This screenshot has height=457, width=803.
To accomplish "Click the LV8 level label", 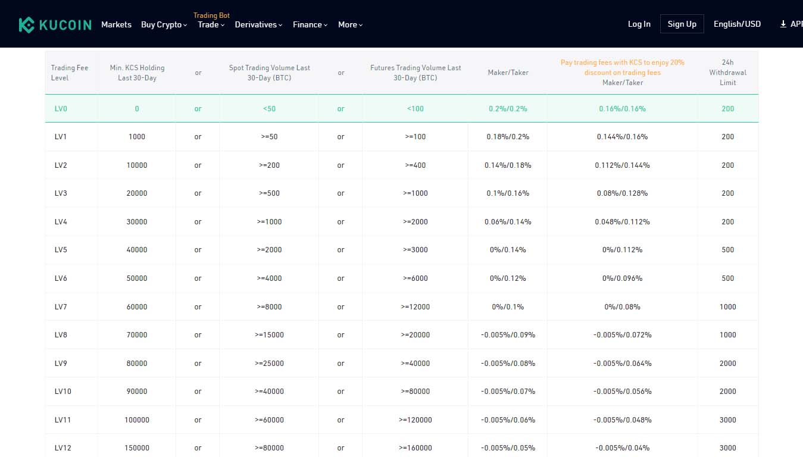I will [x=60, y=335].
